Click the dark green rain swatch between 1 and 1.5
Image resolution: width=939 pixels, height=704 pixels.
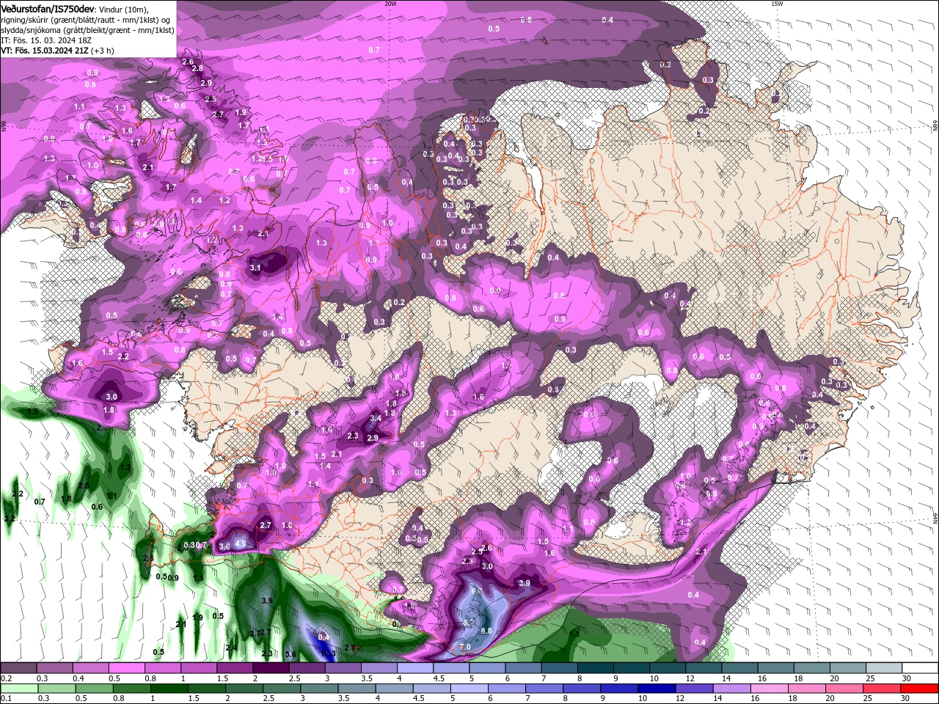[169, 689]
